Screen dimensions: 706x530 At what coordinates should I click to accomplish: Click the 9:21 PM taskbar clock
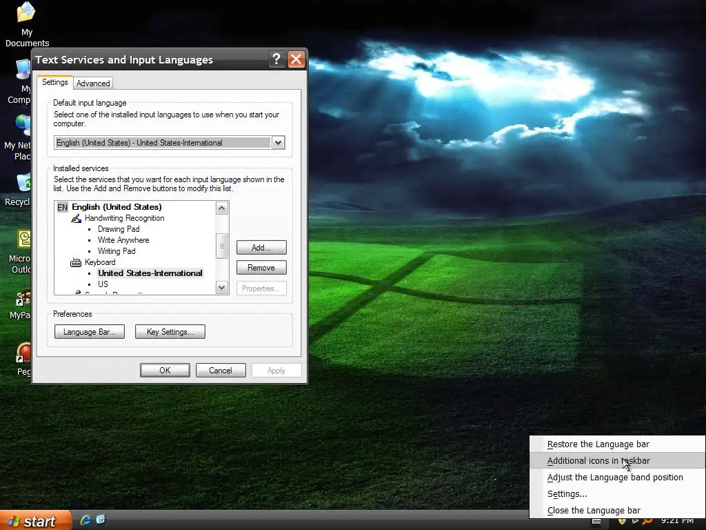tap(678, 522)
